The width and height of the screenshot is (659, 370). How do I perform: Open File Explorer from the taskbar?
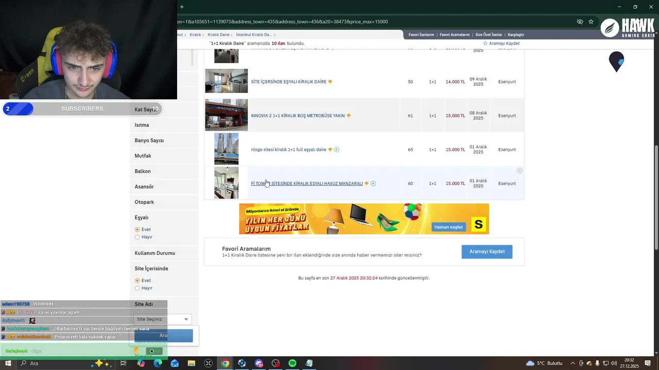(192, 363)
